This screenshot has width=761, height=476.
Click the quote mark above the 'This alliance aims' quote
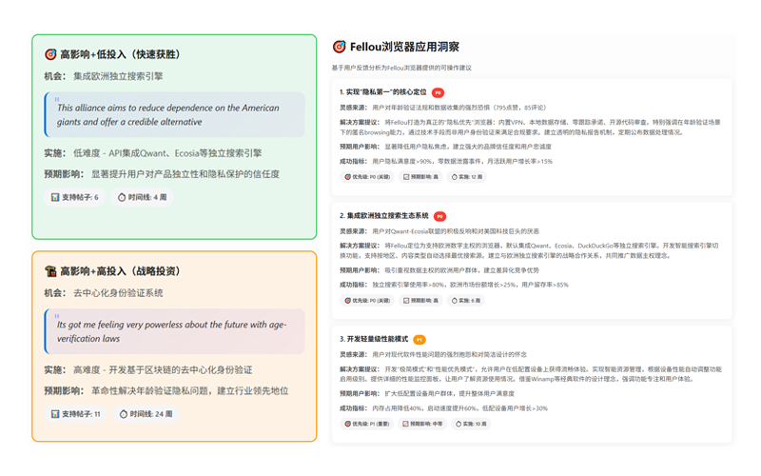coord(57,99)
